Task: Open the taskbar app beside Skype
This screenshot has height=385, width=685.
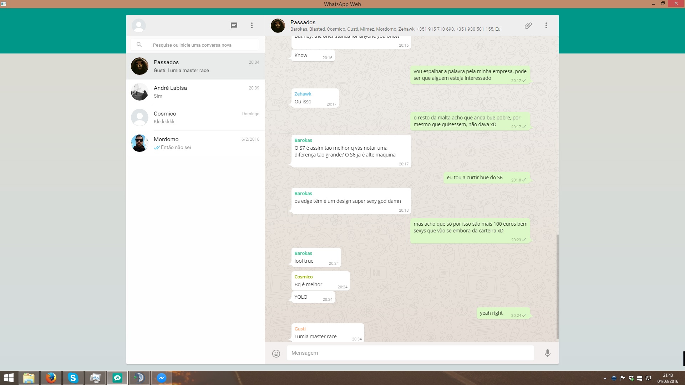Action: pos(95,378)
